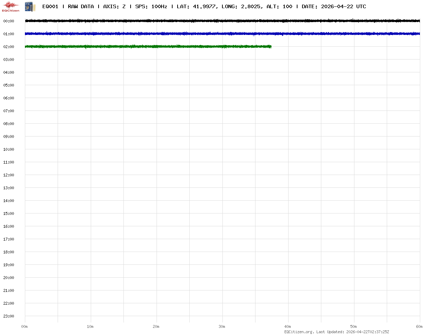Screen dimensions: 427x335
Task: Click the blue sensor board icon
Action: pyautogui.click(x=30, y=6)
